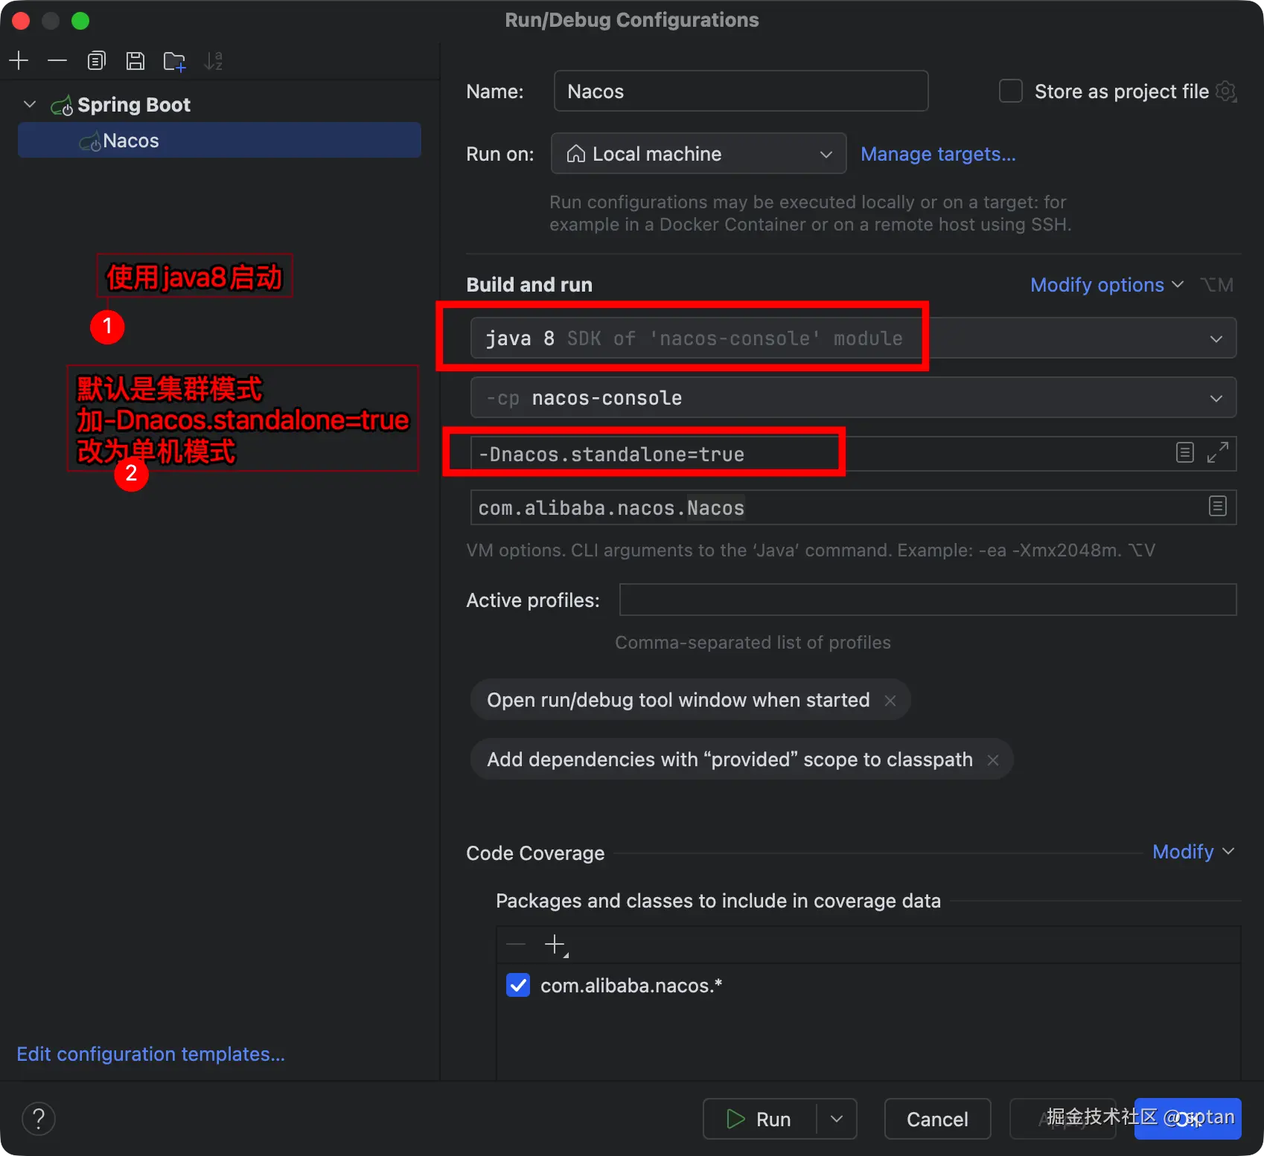Open the help question mark
Viewport: 1264px width, 1156px height.
(39, 1119)
